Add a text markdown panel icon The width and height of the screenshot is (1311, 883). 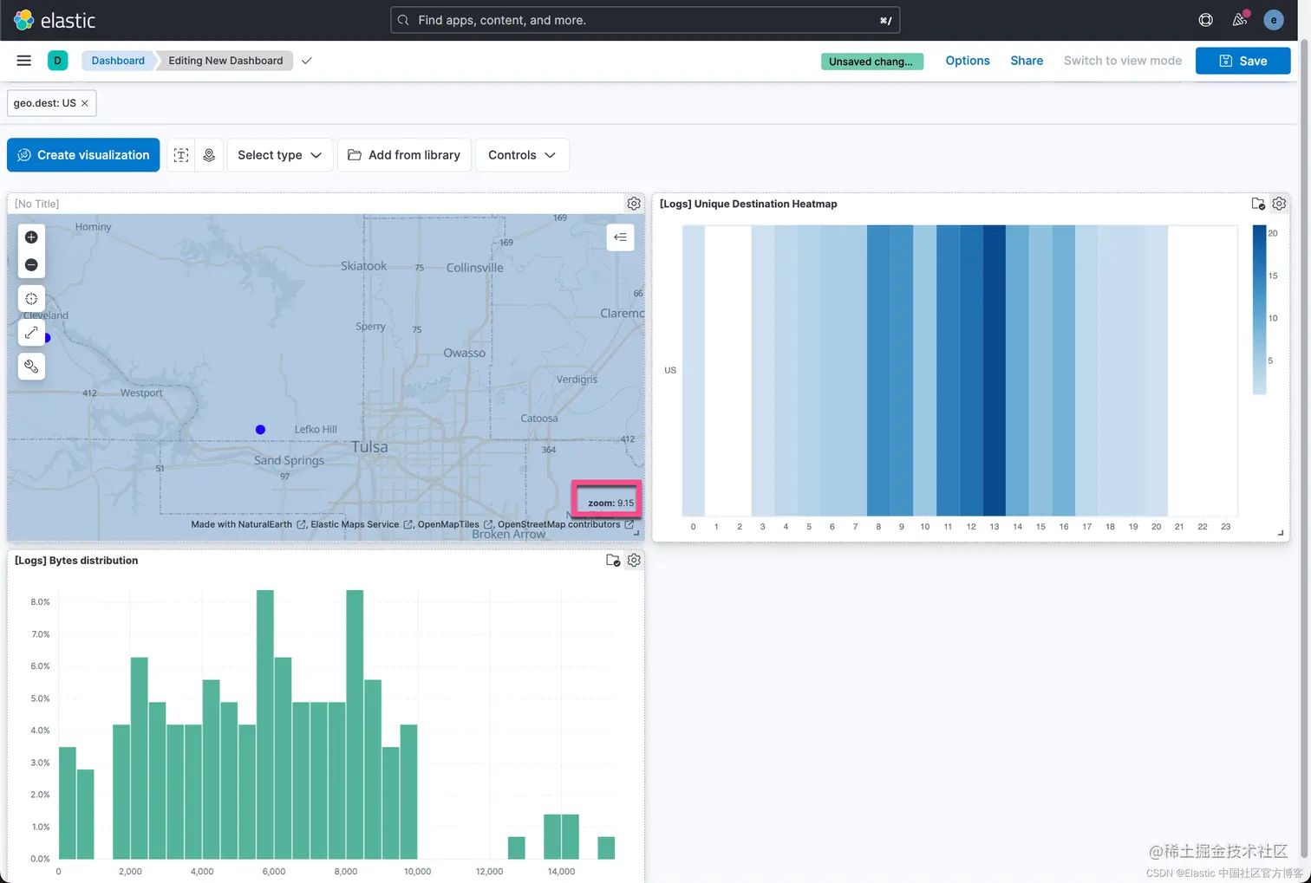pyautogui.click(x=181, y=155)
